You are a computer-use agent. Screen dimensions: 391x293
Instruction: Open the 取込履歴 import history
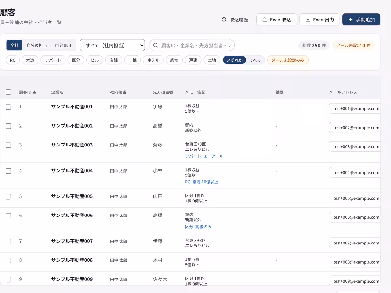coord(235,20)
